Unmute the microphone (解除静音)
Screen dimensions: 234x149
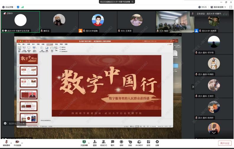(6, 143)
